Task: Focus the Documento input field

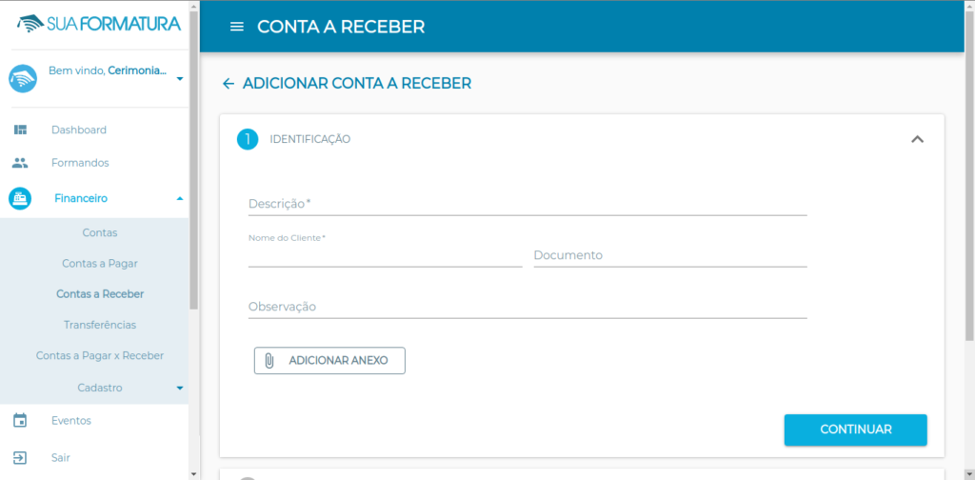Action: click(x=670, y=255)
